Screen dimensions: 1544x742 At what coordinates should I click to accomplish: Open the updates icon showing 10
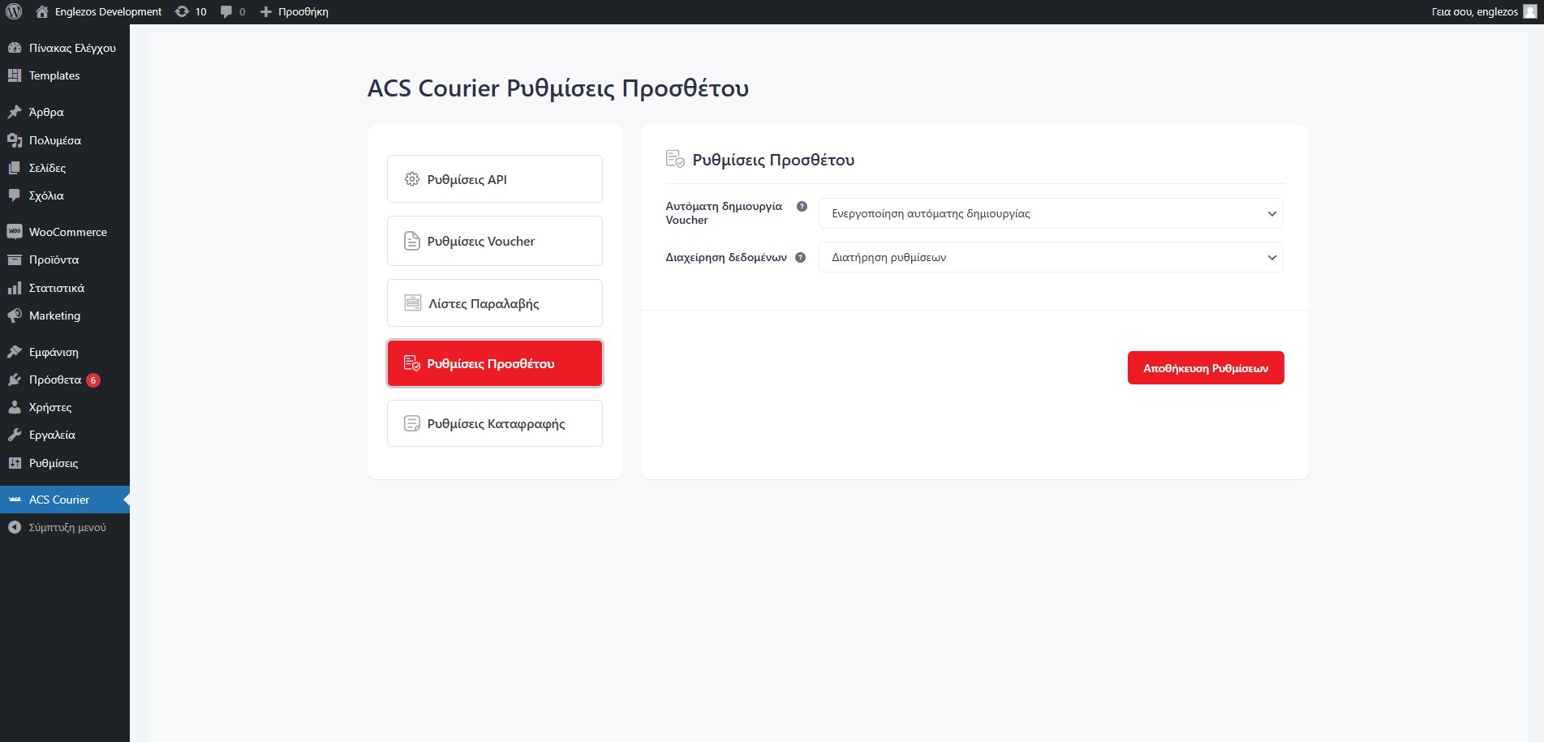pos(191,11)
